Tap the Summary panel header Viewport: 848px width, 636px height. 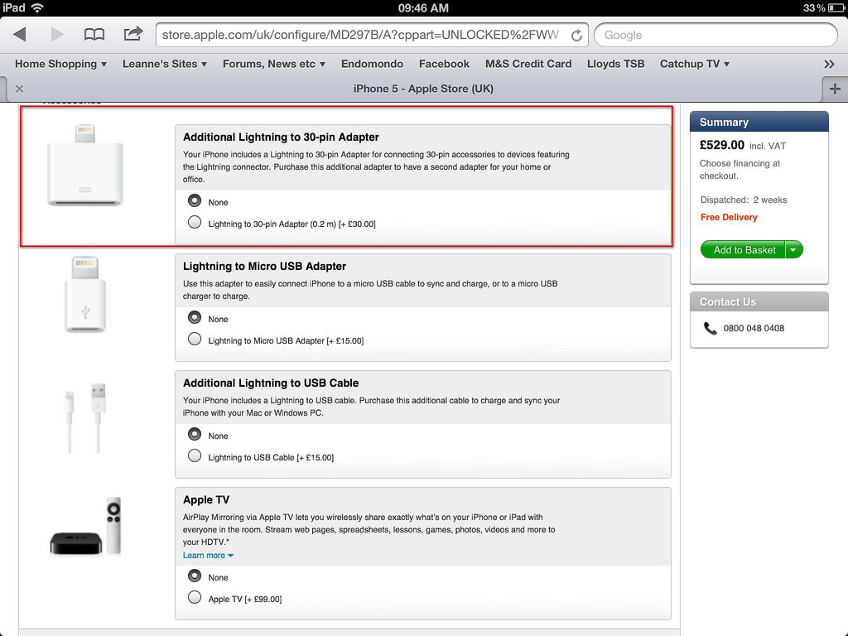point(759,122)
